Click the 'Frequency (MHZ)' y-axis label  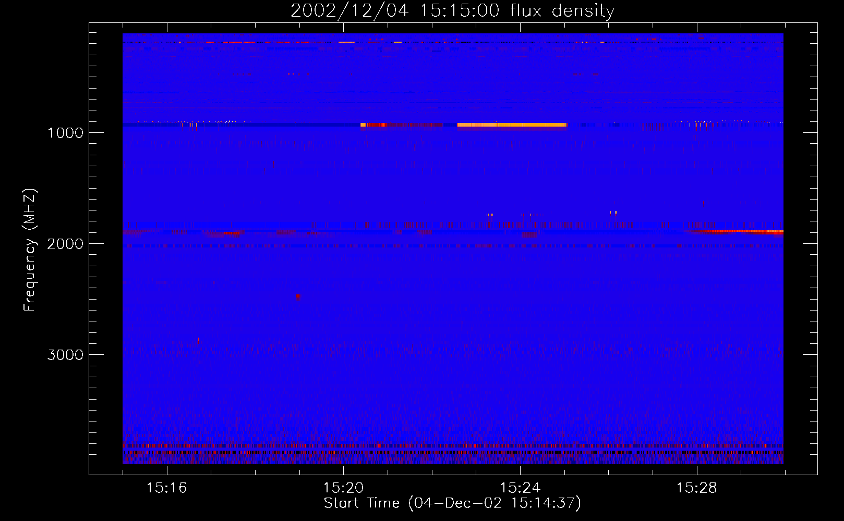[30, 250]
